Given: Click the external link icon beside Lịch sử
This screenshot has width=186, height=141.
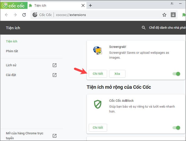Looking at the screenshot, I should (x=54, y=65).
